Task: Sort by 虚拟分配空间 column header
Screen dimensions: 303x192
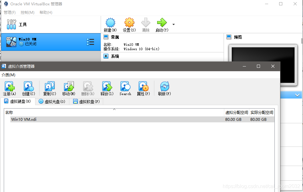Action: [237, 112]
